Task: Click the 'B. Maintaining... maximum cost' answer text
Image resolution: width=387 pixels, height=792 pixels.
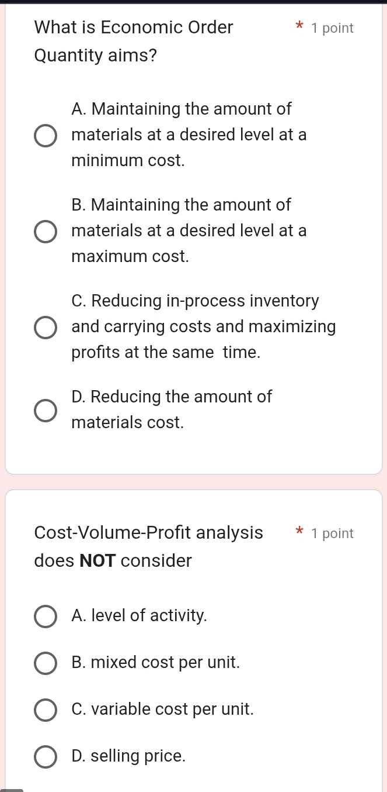Action: (189, 231)
